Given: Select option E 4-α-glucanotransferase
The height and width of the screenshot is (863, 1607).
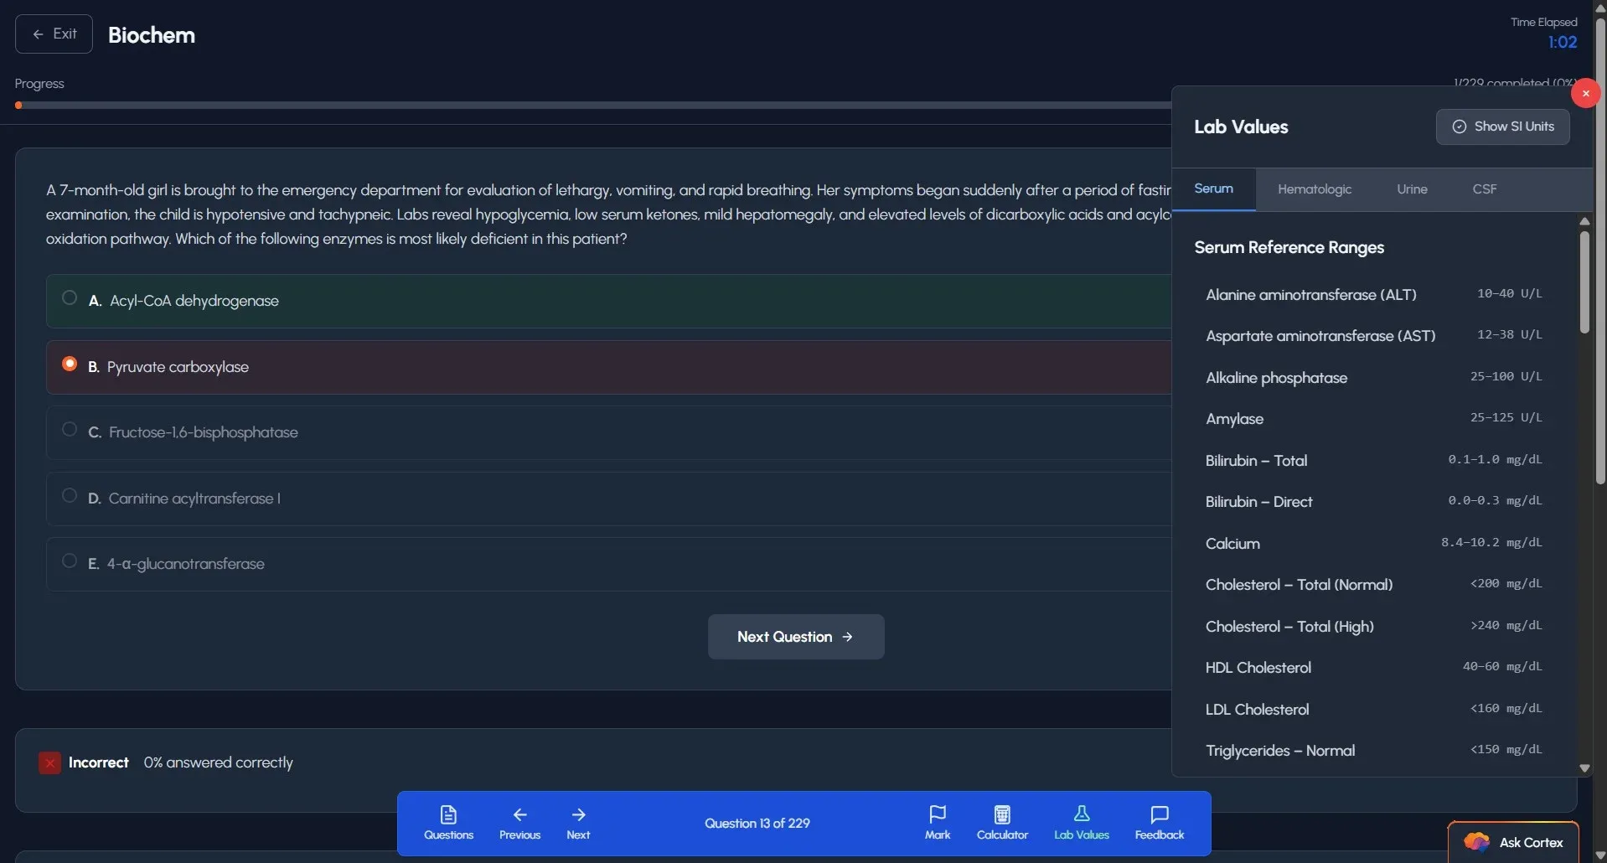Looking at the screenshot, I should (x=70, y=561).
